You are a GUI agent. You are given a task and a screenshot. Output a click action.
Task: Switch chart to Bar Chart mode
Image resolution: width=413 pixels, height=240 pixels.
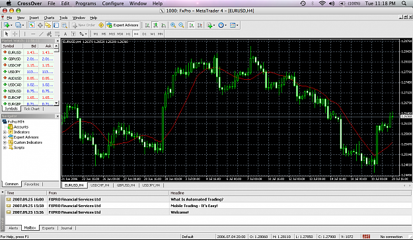click(x=147, y=25)
